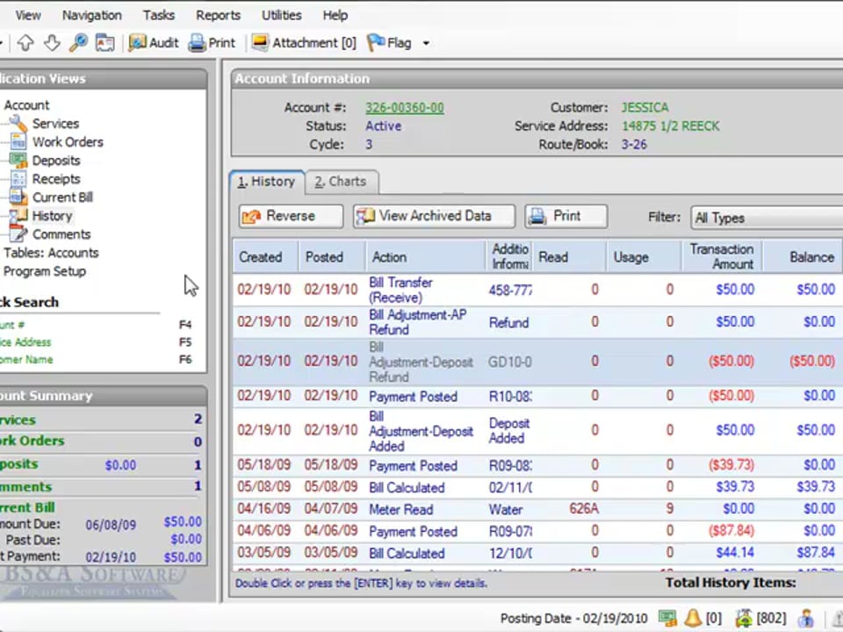Sort by the Transaction Amount column header
The width and height of the screenshot is (843, 632).
721,256
